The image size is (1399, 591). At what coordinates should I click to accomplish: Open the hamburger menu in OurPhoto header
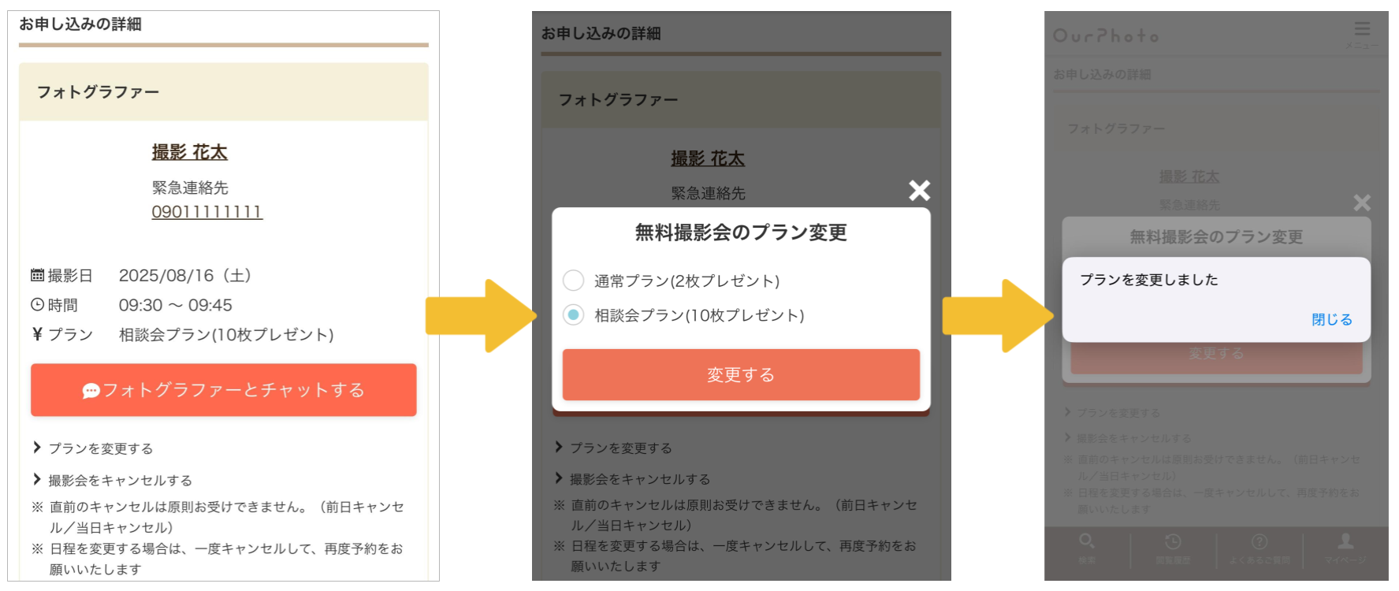click(x=1361, y=30)
